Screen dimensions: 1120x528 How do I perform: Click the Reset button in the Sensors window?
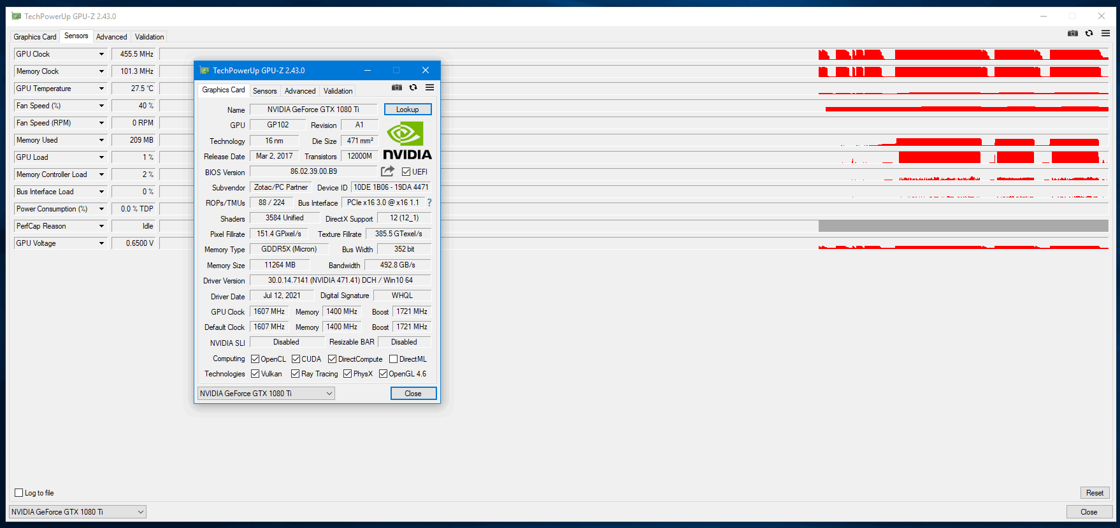click(1095, 493)
